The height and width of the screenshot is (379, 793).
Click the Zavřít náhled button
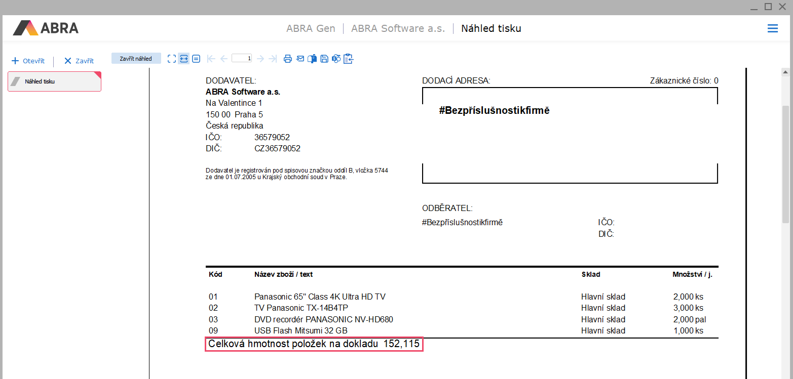(x=136, y=59)
